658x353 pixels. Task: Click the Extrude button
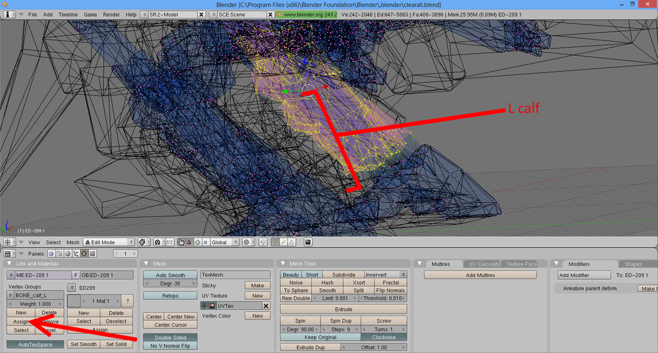point(343,309)
